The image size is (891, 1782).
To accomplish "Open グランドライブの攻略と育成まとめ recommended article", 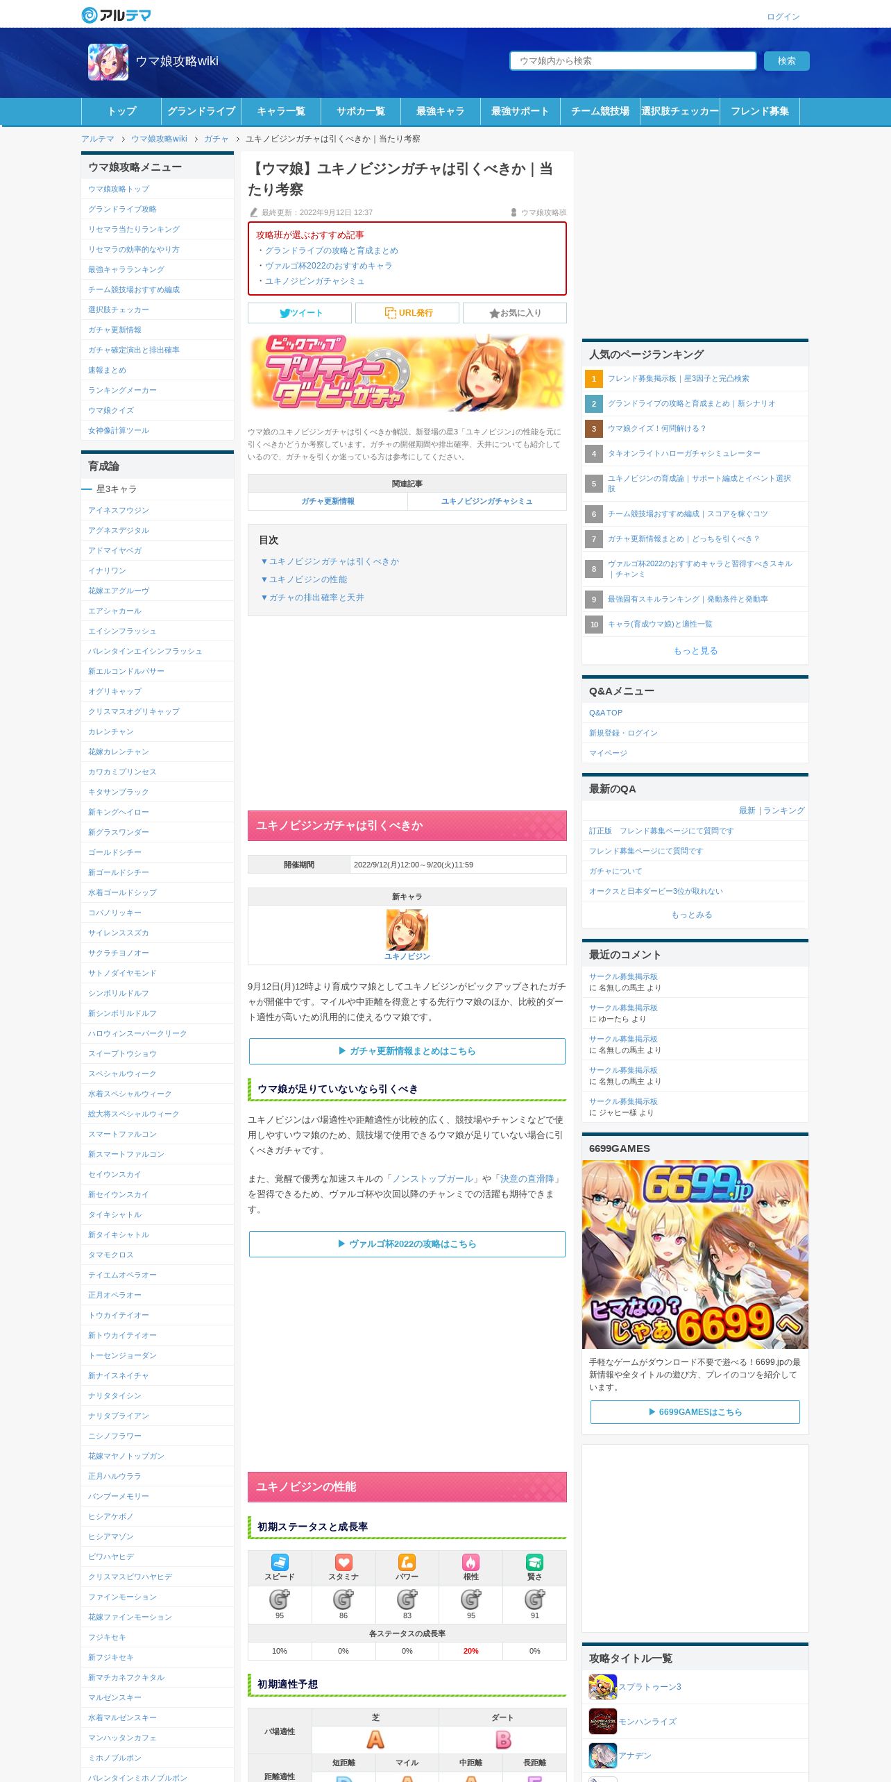I will (332, 251).
